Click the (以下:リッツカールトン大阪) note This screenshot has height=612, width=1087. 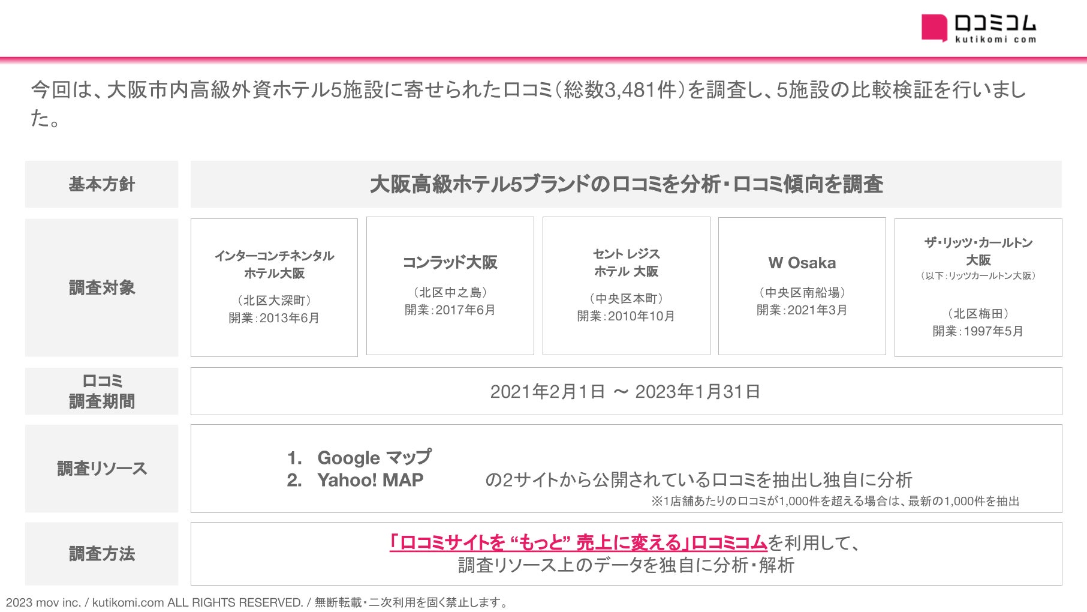point(978,276)
